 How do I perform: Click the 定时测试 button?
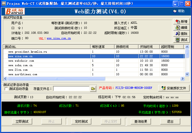click(81, 121)
